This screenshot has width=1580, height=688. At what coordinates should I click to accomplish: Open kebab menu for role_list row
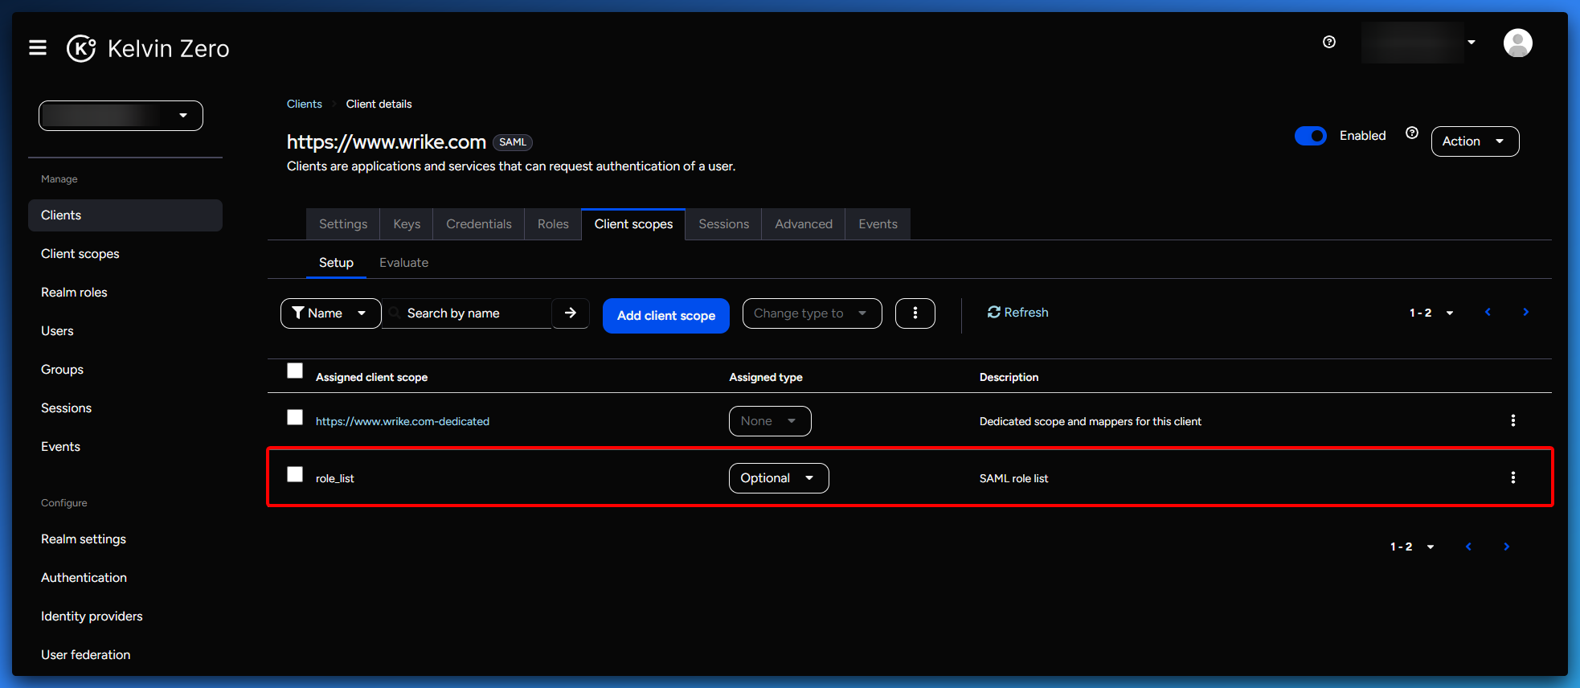coord(1513,477)
